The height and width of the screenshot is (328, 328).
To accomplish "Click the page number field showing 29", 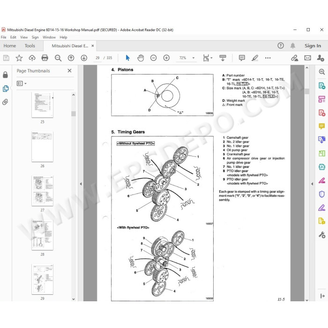I will click(x=97, y=58).
